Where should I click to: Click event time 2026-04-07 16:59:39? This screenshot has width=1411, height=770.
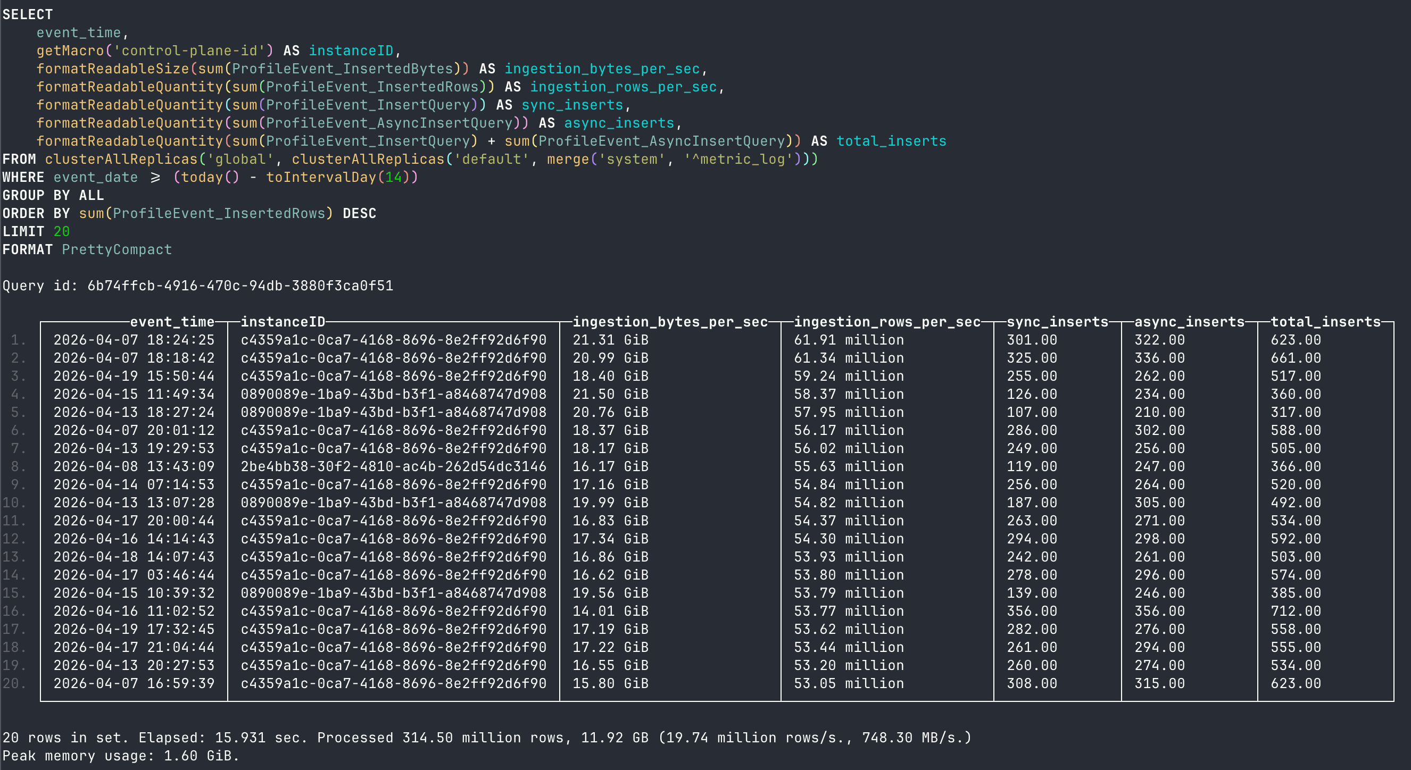[x=134, y=683]
